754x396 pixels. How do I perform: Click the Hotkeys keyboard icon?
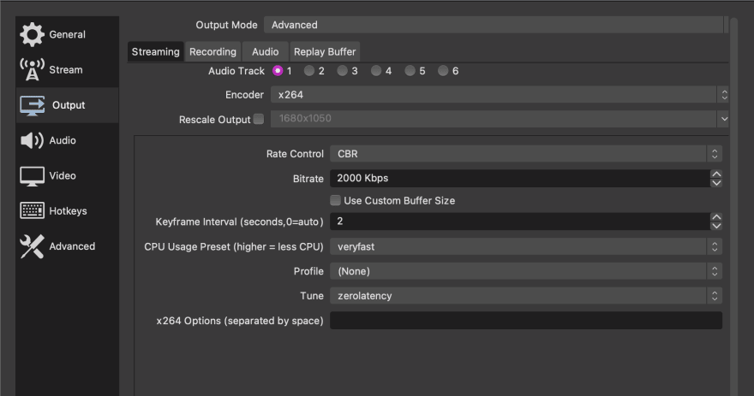click(32, 210)
